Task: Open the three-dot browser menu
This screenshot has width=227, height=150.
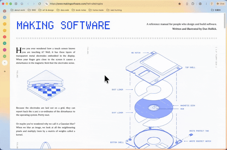Action: (x=206, y=4)
